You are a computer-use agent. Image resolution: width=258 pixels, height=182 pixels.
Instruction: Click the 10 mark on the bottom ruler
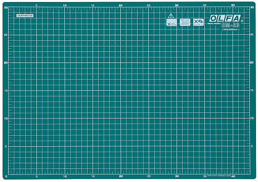(x=65, y=176)
